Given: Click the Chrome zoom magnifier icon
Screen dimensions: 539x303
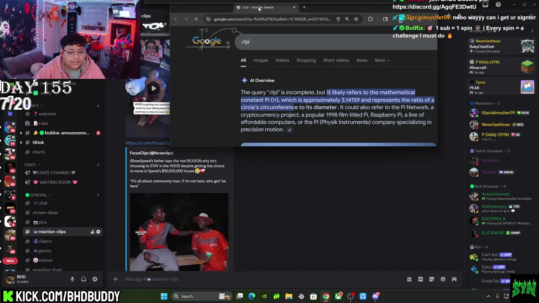Looking at the screenshot, I should [x=347, y=19].
